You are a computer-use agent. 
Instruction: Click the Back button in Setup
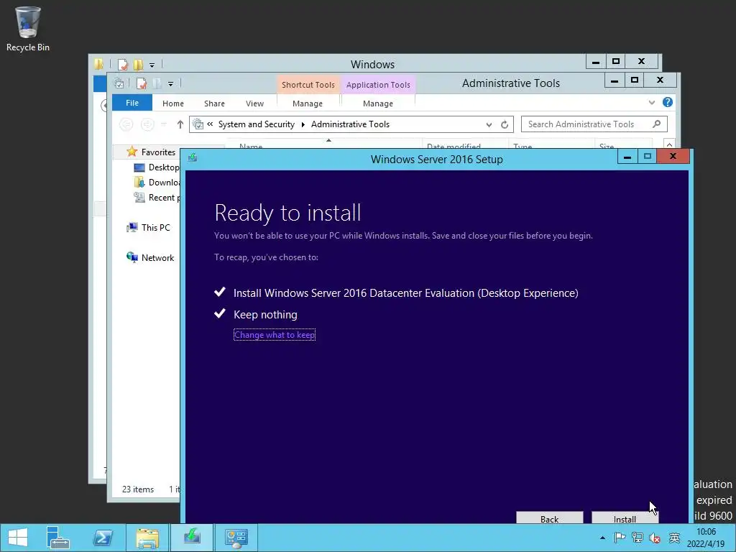click(549, 518)
